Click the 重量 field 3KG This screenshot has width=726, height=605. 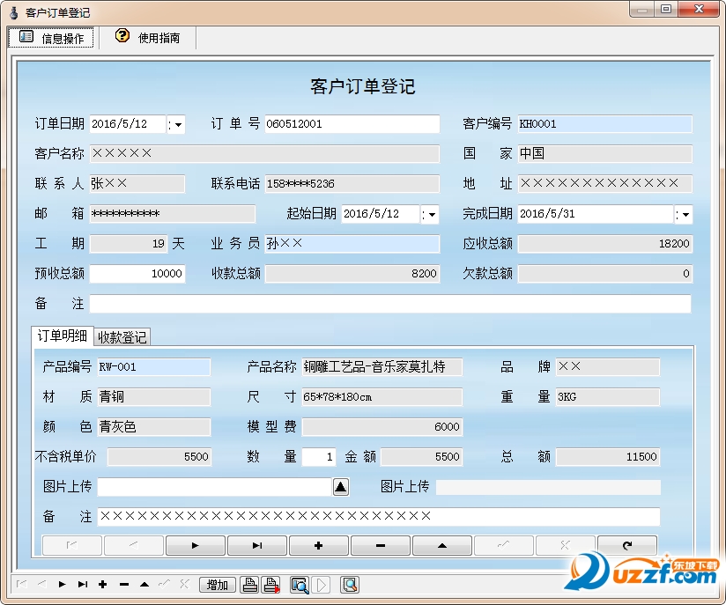point(607,397)
